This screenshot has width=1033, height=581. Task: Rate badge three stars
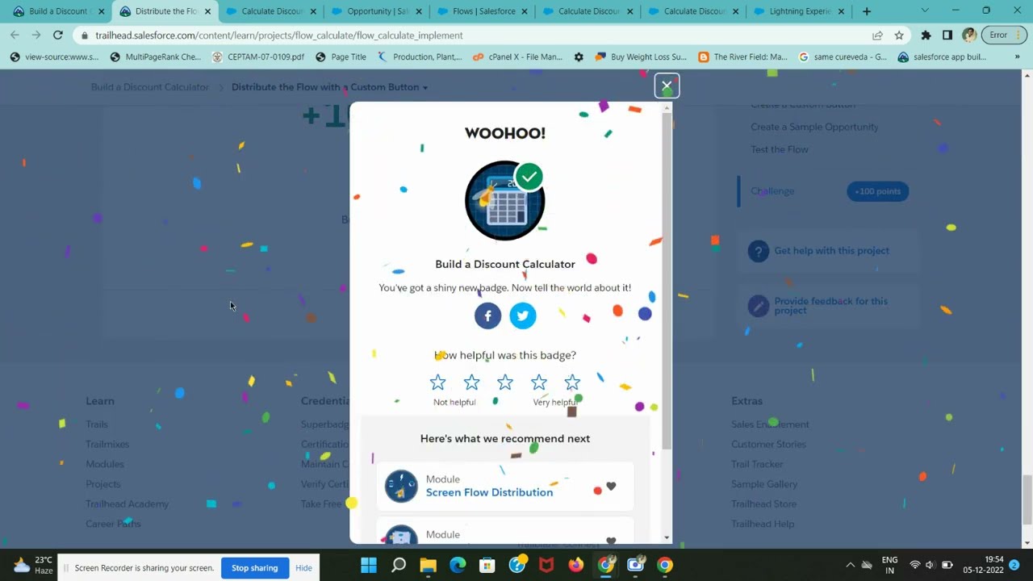505,382
